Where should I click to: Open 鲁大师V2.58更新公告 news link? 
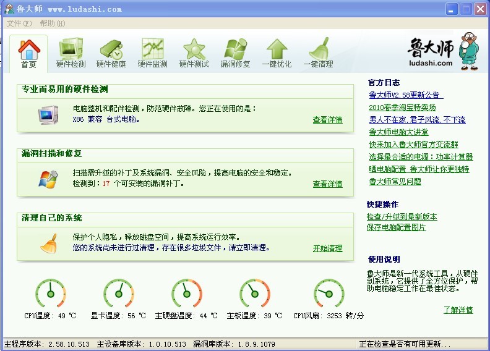[x=405, y=95]
